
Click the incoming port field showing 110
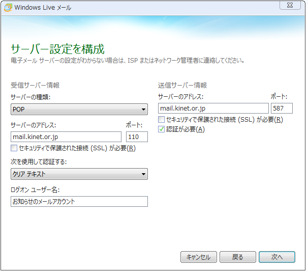(x=138, y=138)
